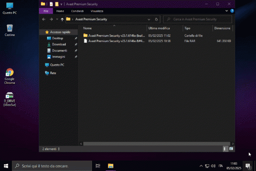The image size is (256, 171).
Task: Click the Properties quick access toolbar icon
Action: point(51,4)
